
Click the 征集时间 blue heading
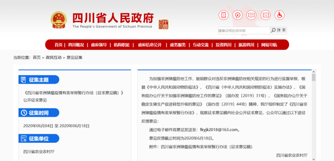[39, 113]
